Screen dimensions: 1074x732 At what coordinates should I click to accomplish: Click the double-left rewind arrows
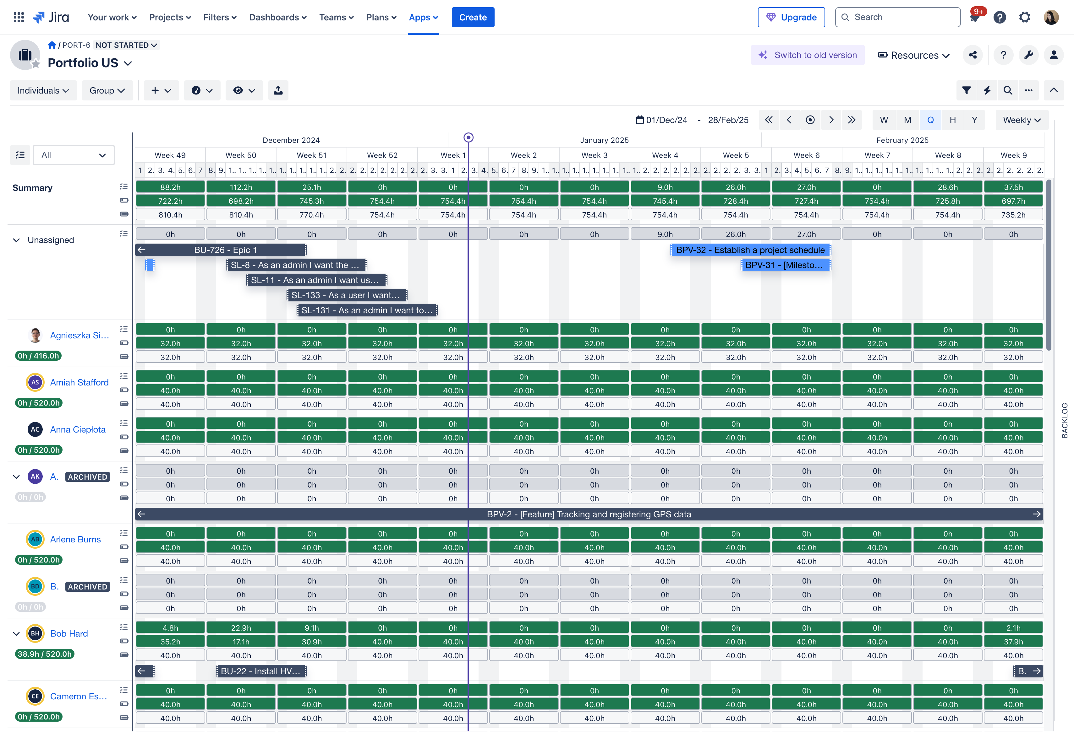pos(769,120)
